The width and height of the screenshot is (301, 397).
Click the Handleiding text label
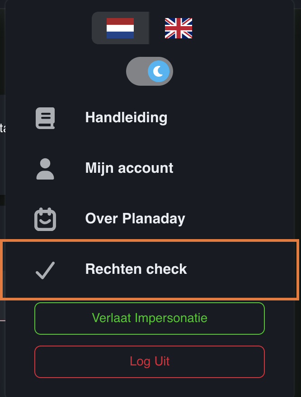(126, 118)
